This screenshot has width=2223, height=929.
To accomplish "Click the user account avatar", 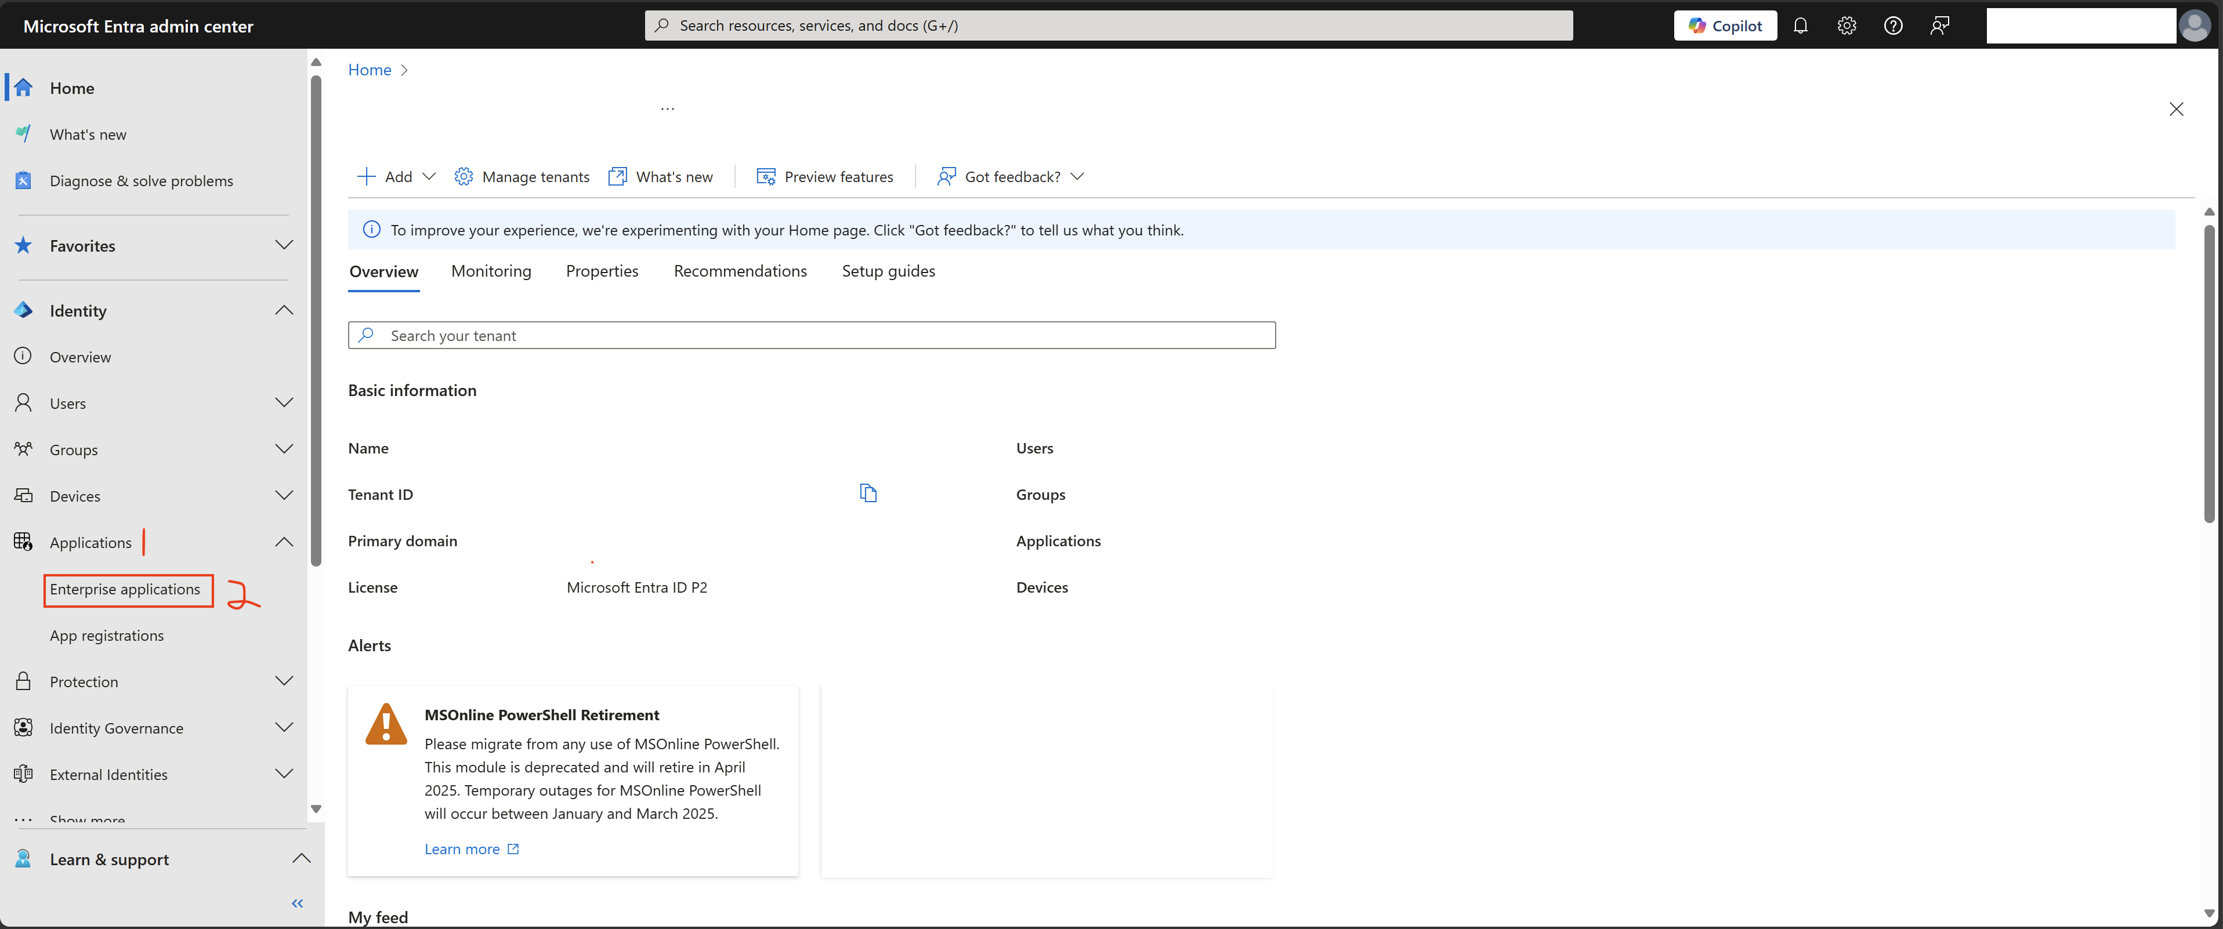I will (2195, 26).
